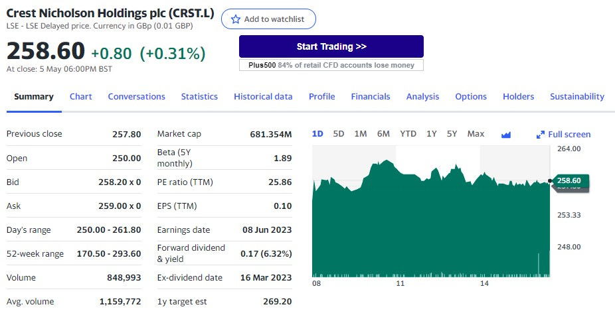Viewport: 615px width, 325px height.
Task: View the Profile tab
Action: [321, 97]
